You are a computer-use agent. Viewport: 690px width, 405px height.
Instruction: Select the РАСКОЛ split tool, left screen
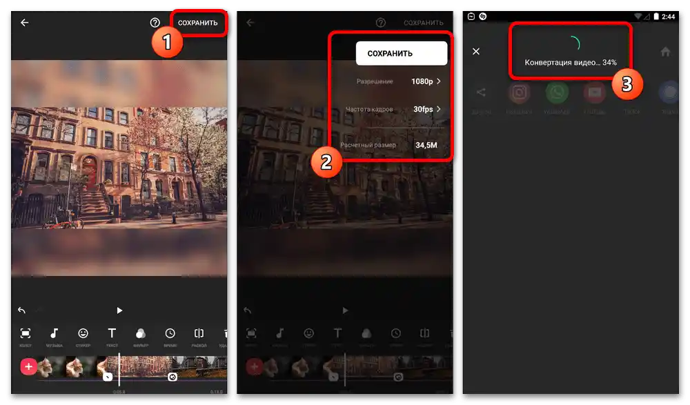point(199,337)
